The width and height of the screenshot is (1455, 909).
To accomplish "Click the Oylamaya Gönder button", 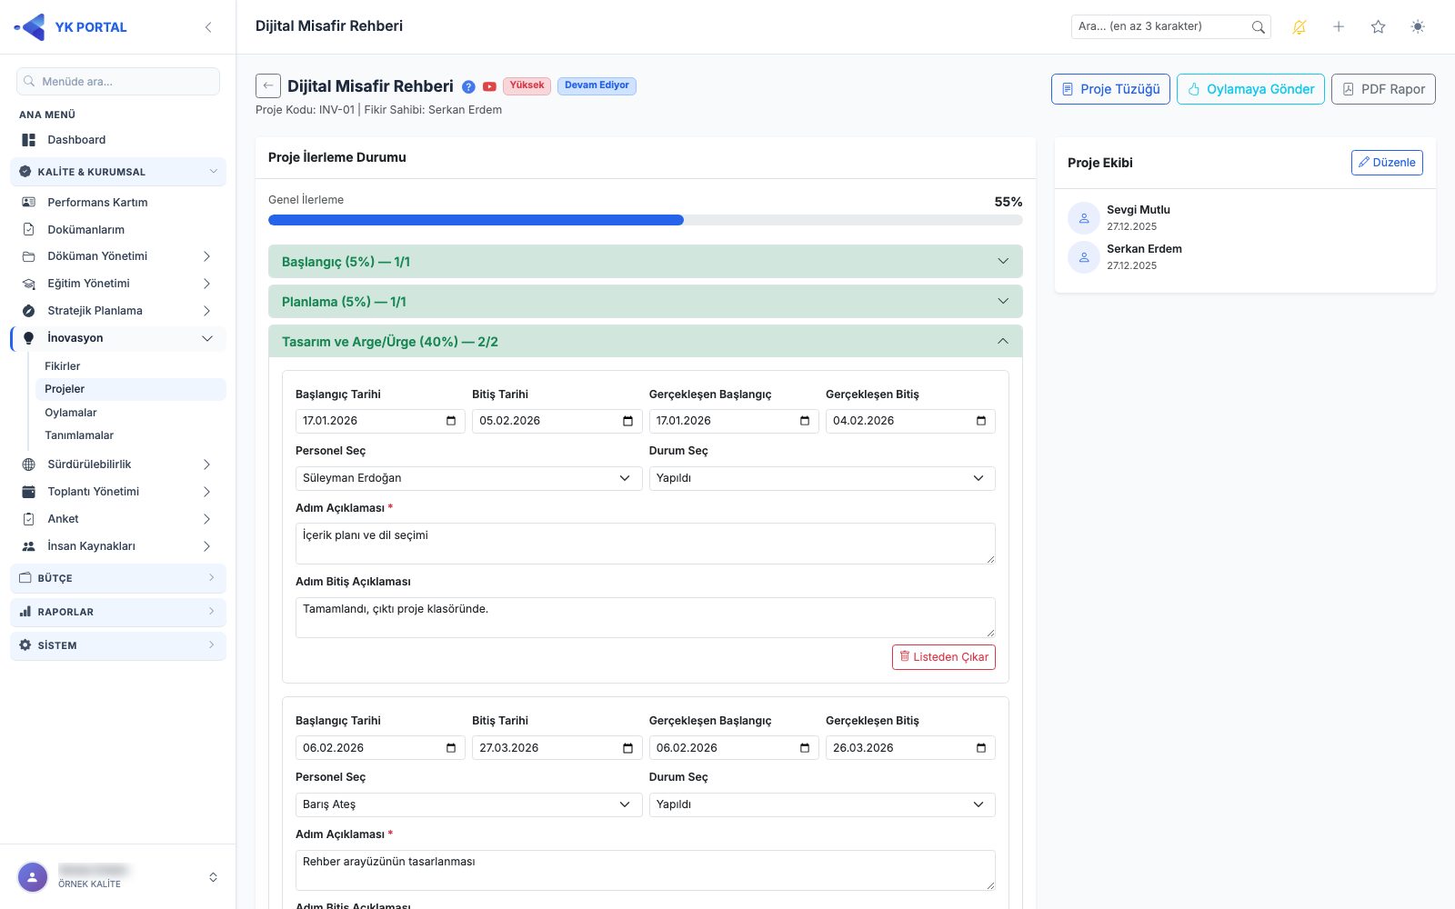I will (x=1250, y=89).
